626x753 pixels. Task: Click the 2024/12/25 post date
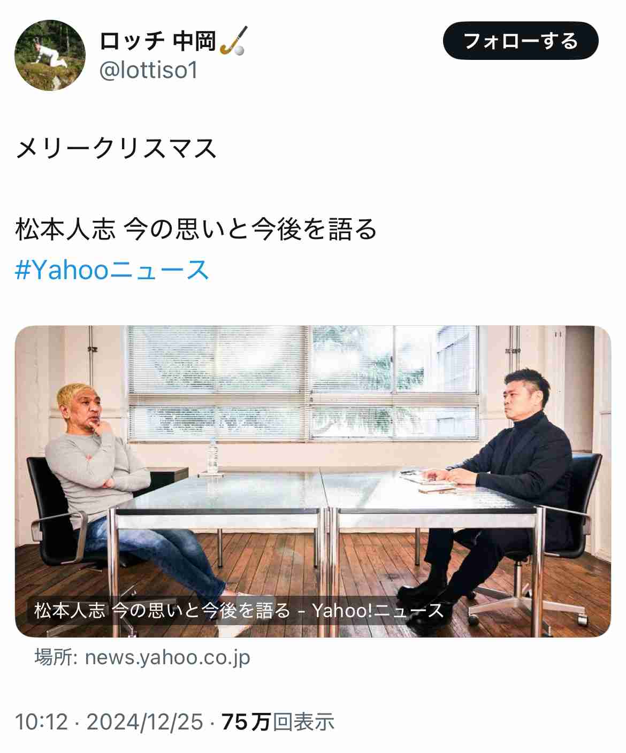click(x=145, y=722)
